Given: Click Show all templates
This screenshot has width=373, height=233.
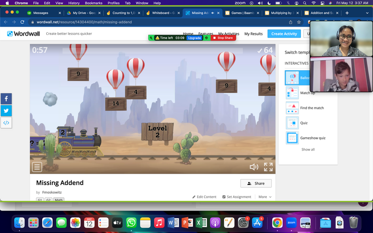Looking at the screenshot, I should (x=308, y=149).
